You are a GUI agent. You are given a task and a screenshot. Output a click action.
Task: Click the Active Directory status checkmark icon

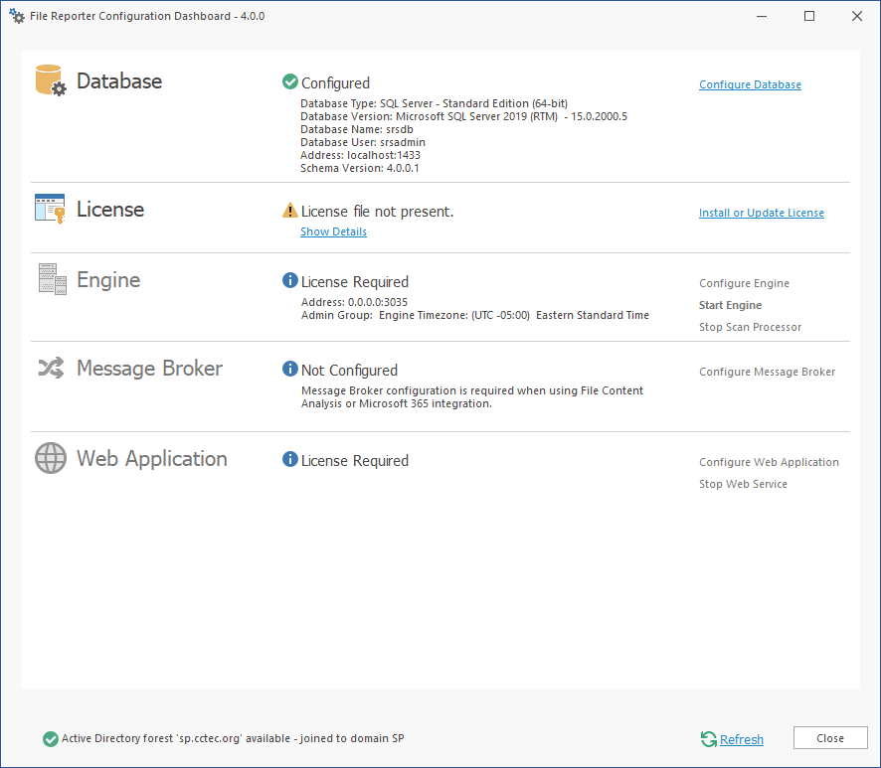pos(51,738)
